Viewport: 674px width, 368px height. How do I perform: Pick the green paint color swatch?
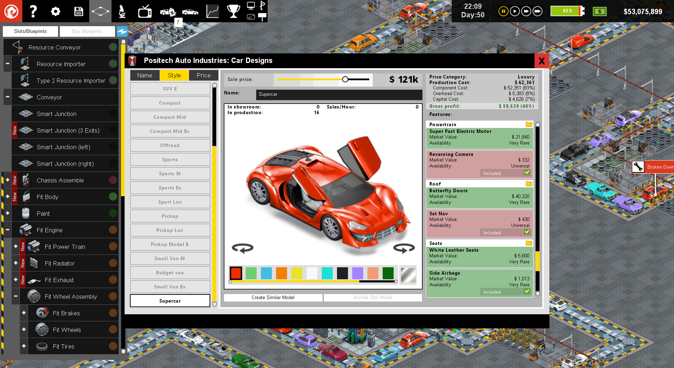[x=251, y=273]
